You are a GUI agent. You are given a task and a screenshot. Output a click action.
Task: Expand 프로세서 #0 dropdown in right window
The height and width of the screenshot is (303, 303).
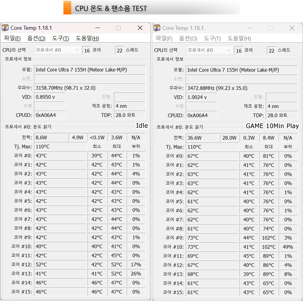click(209, 50)
